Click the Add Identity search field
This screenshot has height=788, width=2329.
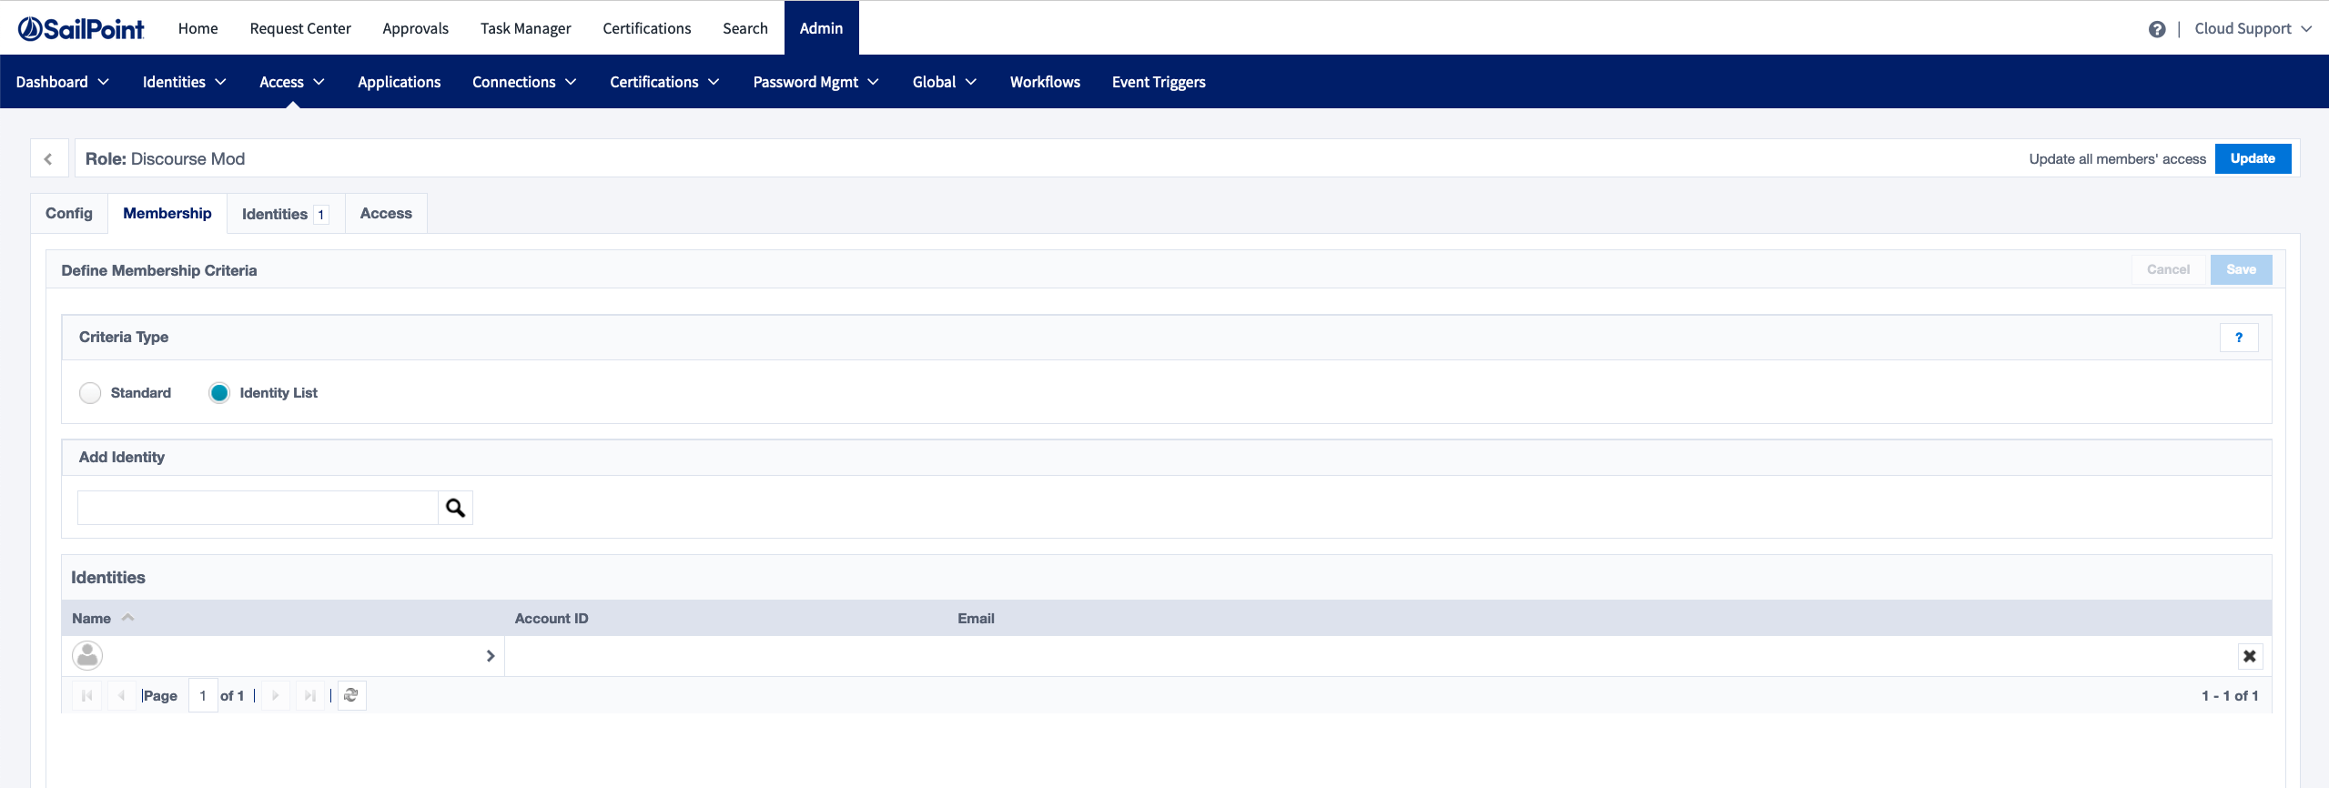(x=258, y=508)
